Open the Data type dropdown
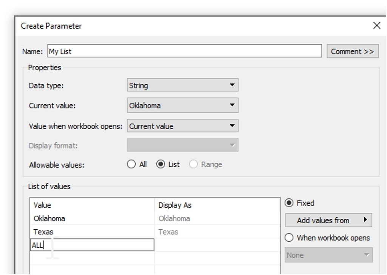Screen dimensions: 387x275 [x=183, y=85]
